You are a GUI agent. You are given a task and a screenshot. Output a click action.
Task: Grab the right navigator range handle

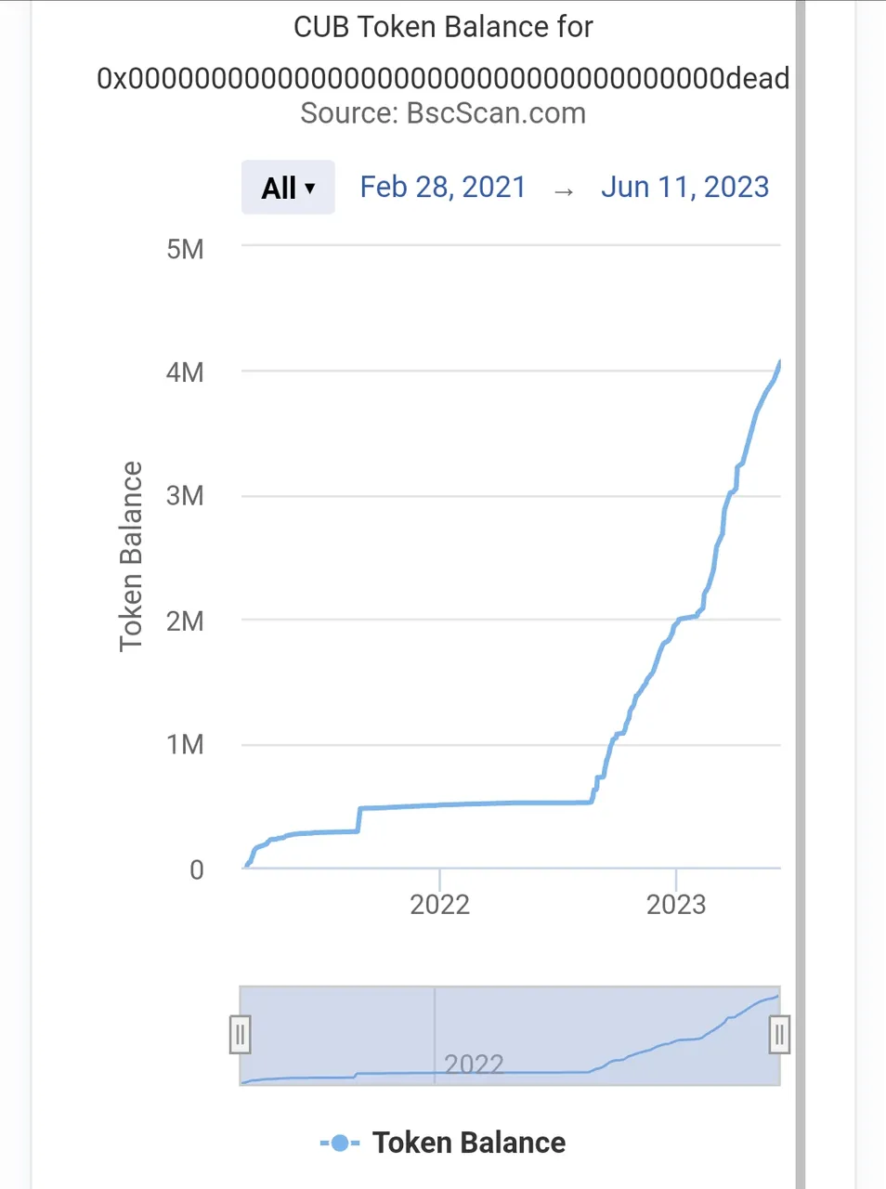click(779, 1035)
